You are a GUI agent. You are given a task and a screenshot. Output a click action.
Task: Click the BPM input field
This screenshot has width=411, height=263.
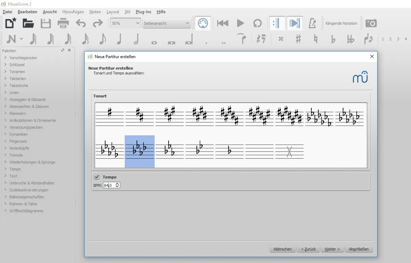111,185
